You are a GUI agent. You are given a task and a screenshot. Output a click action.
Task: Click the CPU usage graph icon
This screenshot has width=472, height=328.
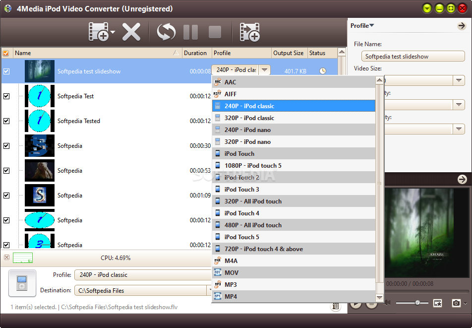point(23,258)
